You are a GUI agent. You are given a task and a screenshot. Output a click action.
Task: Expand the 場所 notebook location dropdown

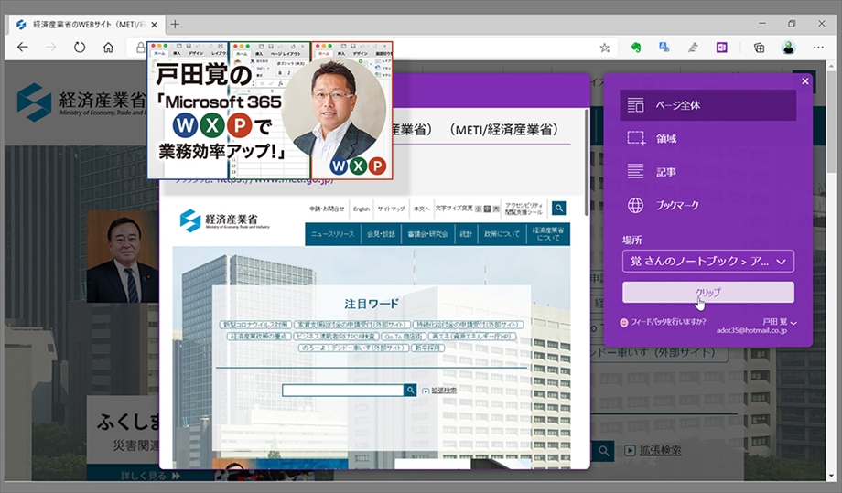tap(708, 262)
